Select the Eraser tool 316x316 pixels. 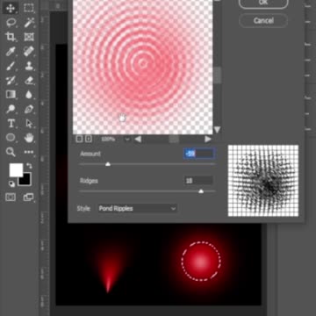coord(29,80)
